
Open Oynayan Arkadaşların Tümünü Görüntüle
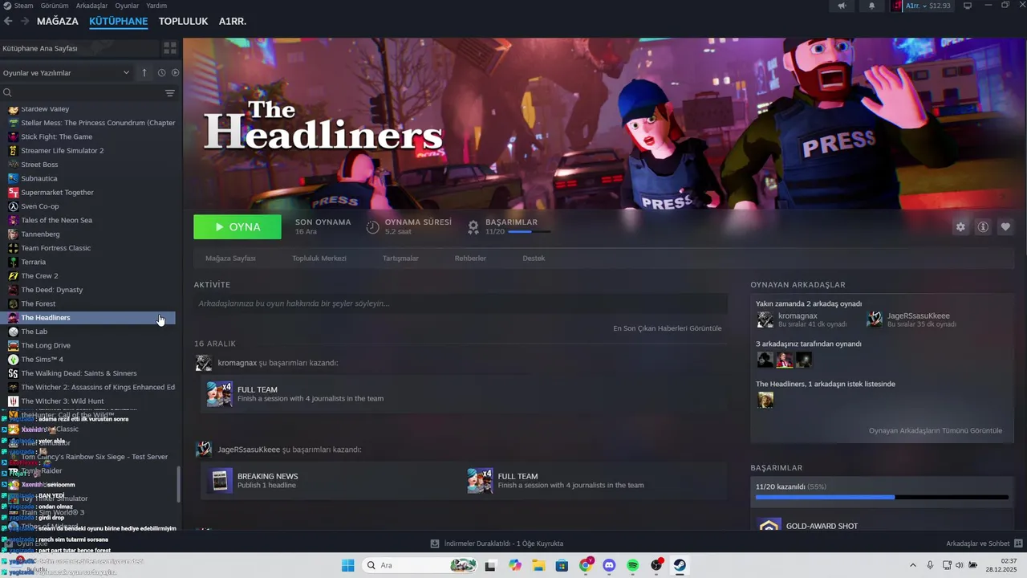(936, 430)
